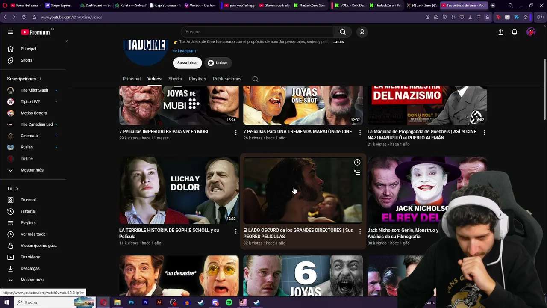Open browser downloads icon in toolbar
The width and height of the screenshot is (547, 308).
coord(470,17)
